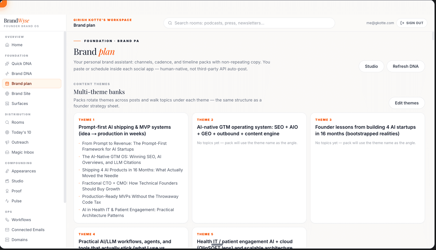
Task: Click the Theme 1 card title
Action: pyautogui.click(x=125, y=131)
